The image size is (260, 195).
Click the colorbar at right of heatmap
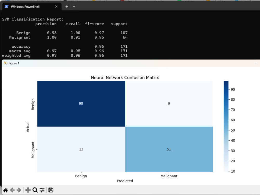[x=226, y=127]
